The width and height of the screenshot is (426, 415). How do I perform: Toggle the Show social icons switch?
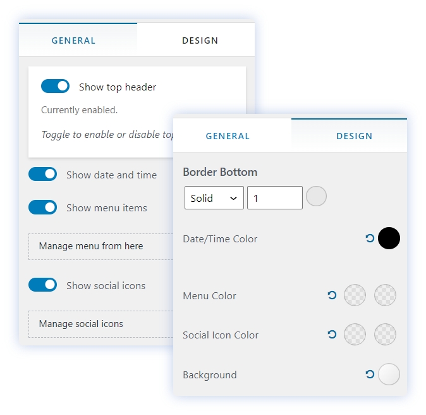click(42, 285)
